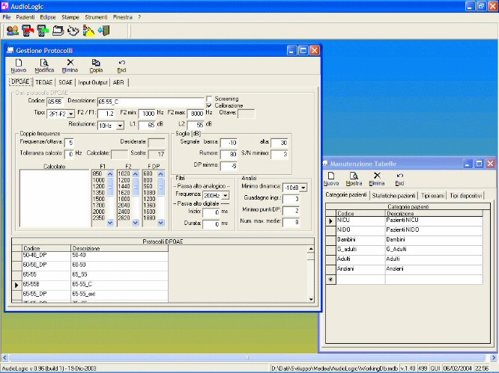Open the patients icon in main toolbar
The width and height of the screenshot is (499, 373).
click(x=13, y=31)
